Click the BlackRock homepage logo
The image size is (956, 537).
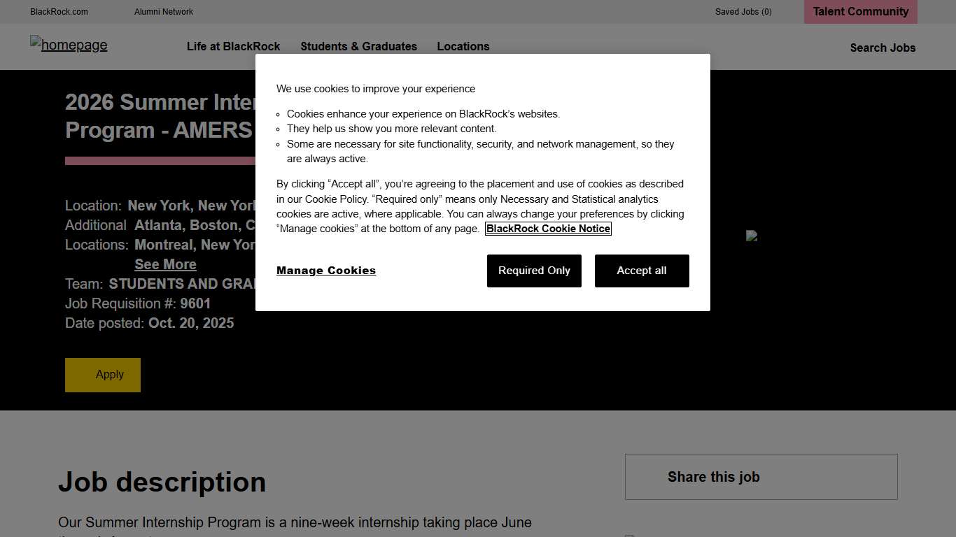(69, 45)
